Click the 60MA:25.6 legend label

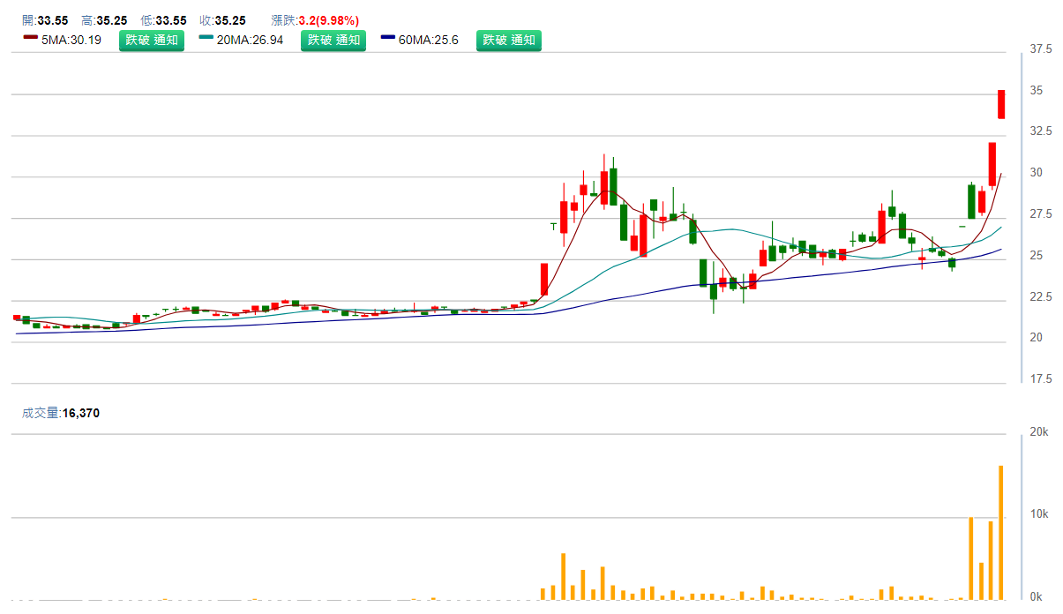pos(429,40)
